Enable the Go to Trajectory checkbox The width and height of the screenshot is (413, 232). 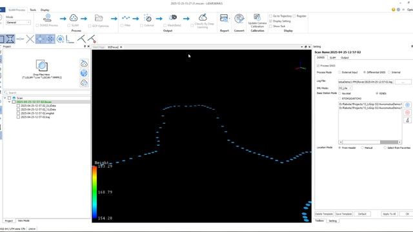270,16
